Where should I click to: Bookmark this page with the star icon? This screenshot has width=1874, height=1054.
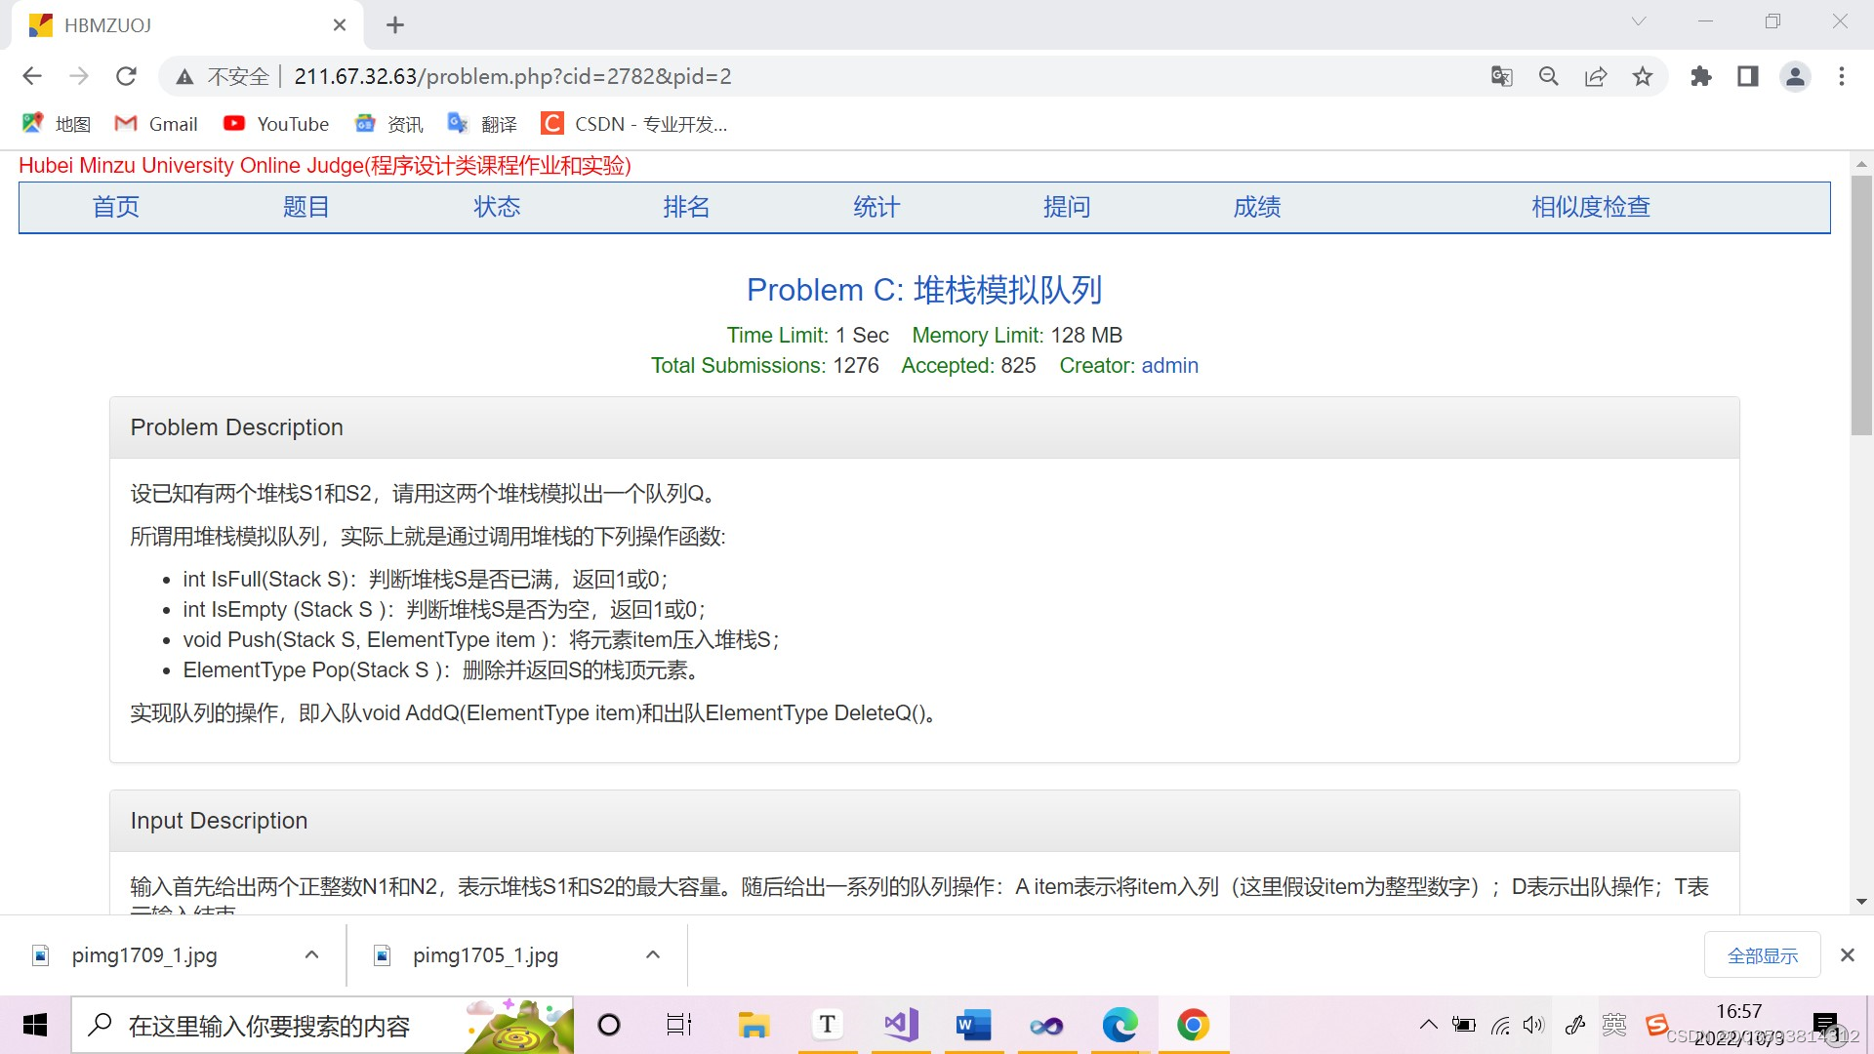click(x=1643, y=76)
